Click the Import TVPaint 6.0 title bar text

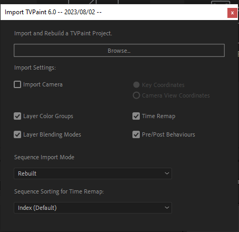click(x=53, y=12)
